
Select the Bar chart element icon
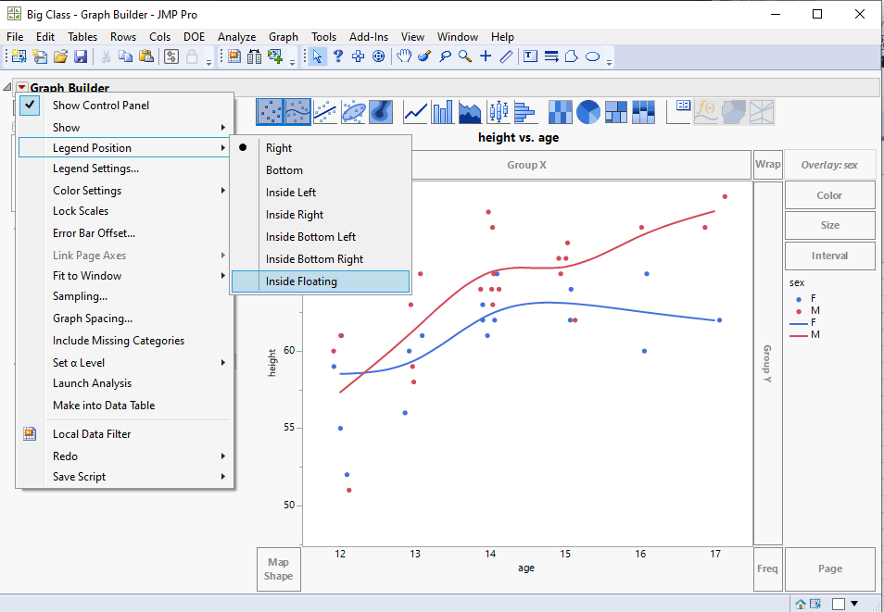click(443, 112)
